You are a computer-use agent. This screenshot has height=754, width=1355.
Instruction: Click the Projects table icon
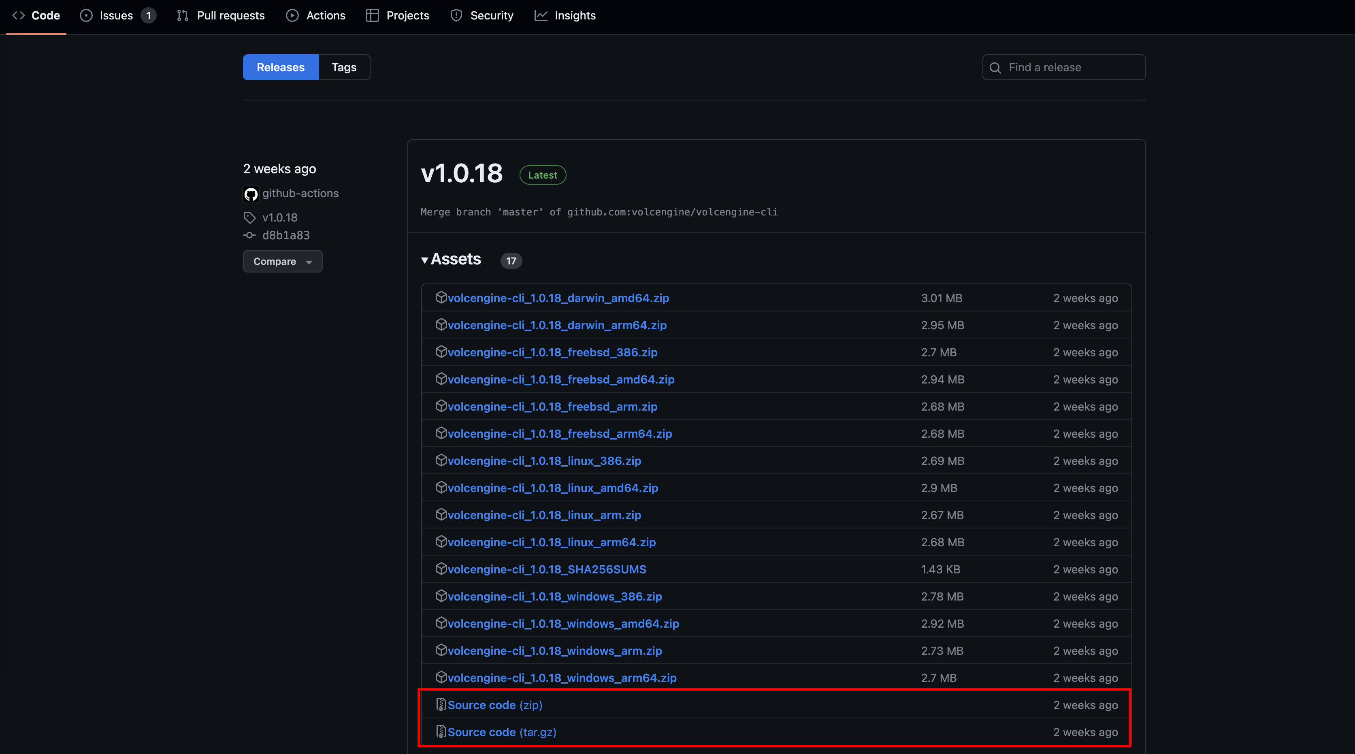(373, 16)
